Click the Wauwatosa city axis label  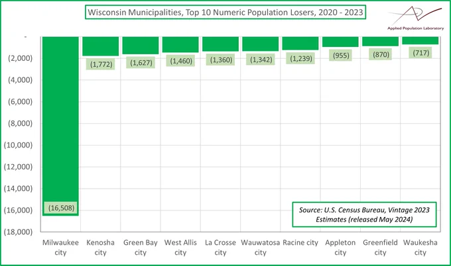click(x=260, y=247)
